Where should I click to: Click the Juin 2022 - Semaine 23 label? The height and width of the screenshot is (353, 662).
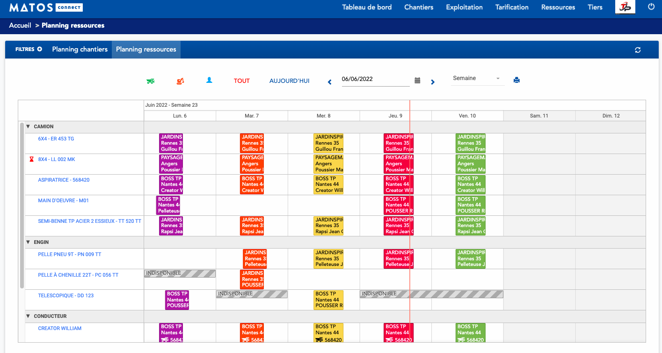172,105
